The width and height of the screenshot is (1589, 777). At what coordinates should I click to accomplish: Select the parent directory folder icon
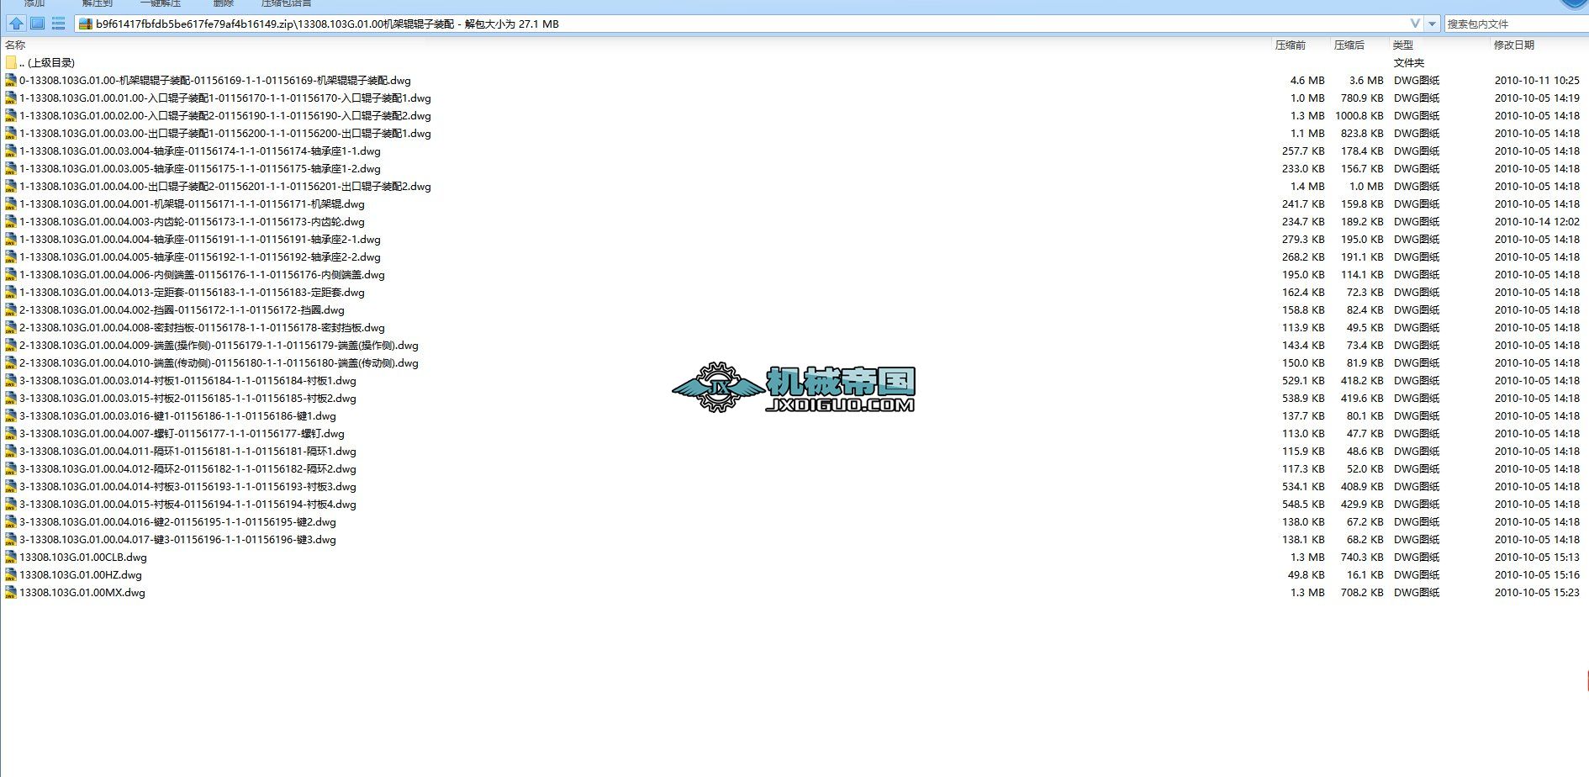coord(10,63)
